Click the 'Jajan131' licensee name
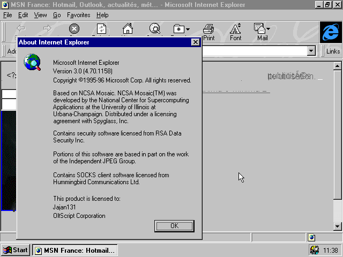Screen dimensions: 343x257 (x=64, y=207)
